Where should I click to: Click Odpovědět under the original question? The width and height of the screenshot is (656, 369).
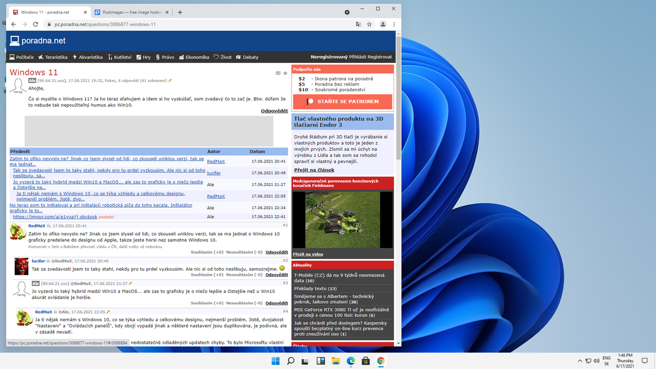274,111
